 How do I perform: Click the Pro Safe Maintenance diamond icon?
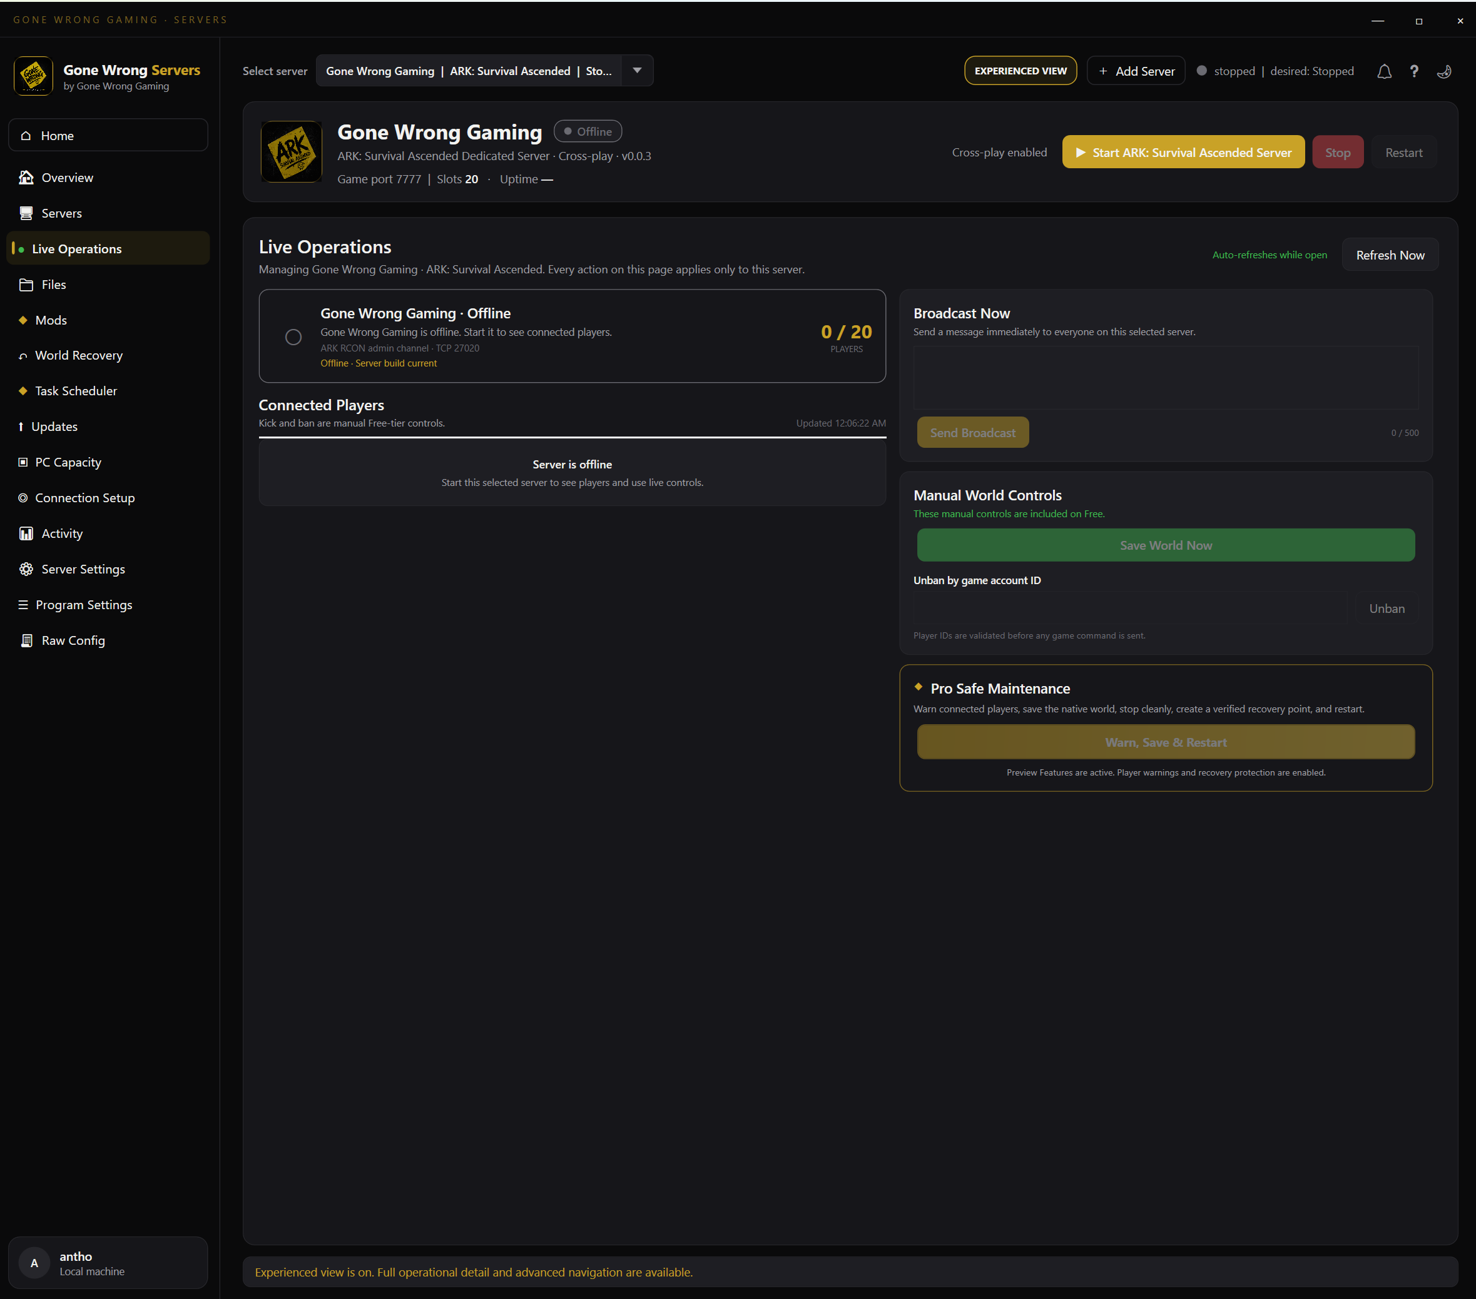pyautogui.click(x=919, y=686)
